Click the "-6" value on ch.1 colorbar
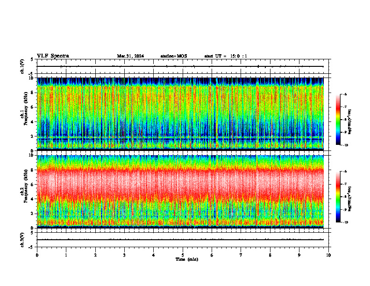 (x=345, y=94)
